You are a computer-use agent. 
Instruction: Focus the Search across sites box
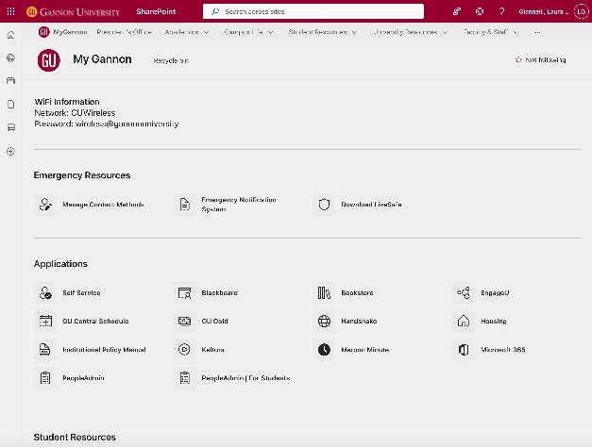(x=313, y=11)
